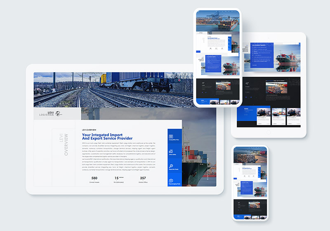The height and width of the screenshot is (231, 330).
Task: Select the Arrive Safely truck icon
Action: [171, 151]
